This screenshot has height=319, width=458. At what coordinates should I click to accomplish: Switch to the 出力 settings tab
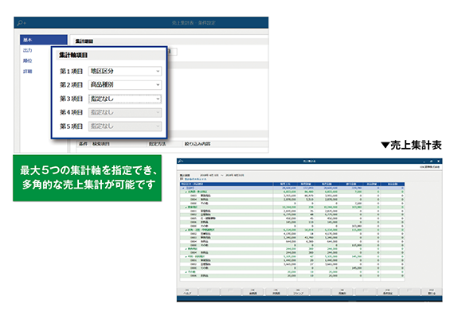(27, 50)
